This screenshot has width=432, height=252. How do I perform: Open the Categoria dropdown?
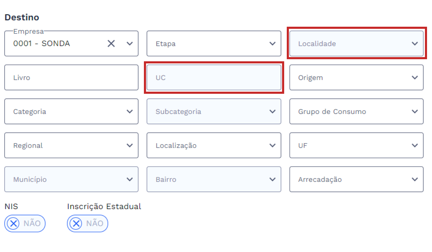pyautogui.click(x=71, y=111)
